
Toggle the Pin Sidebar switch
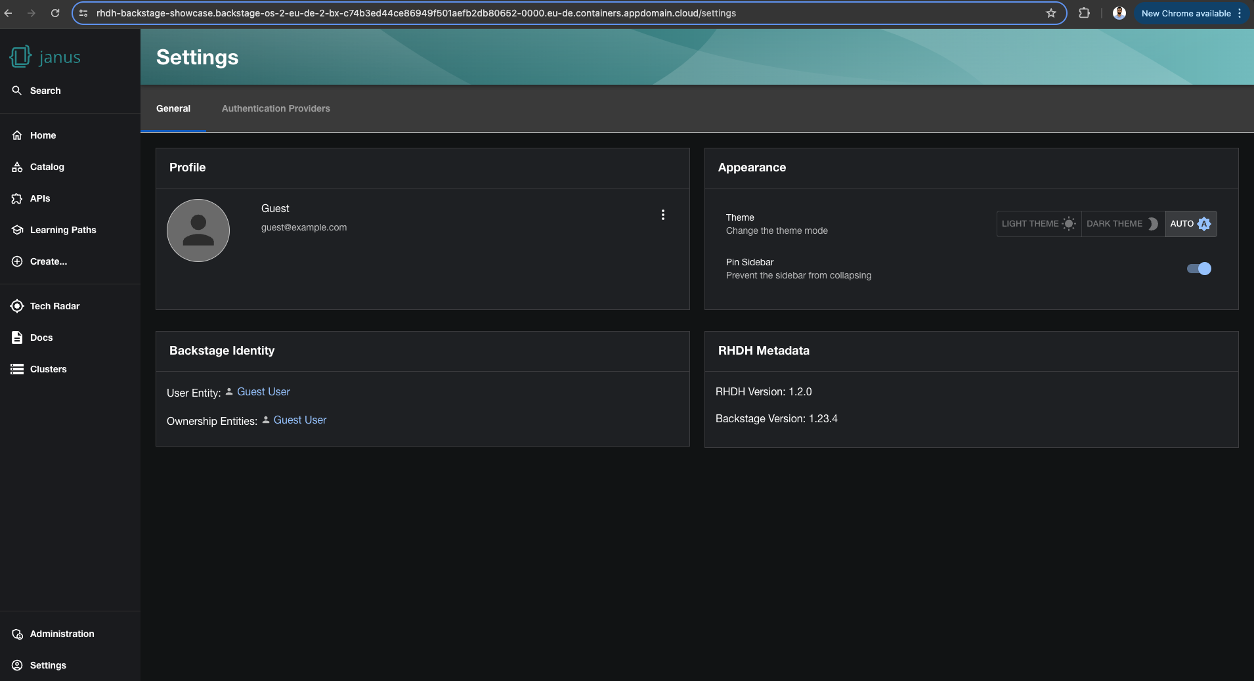[x=1199, y=269]
